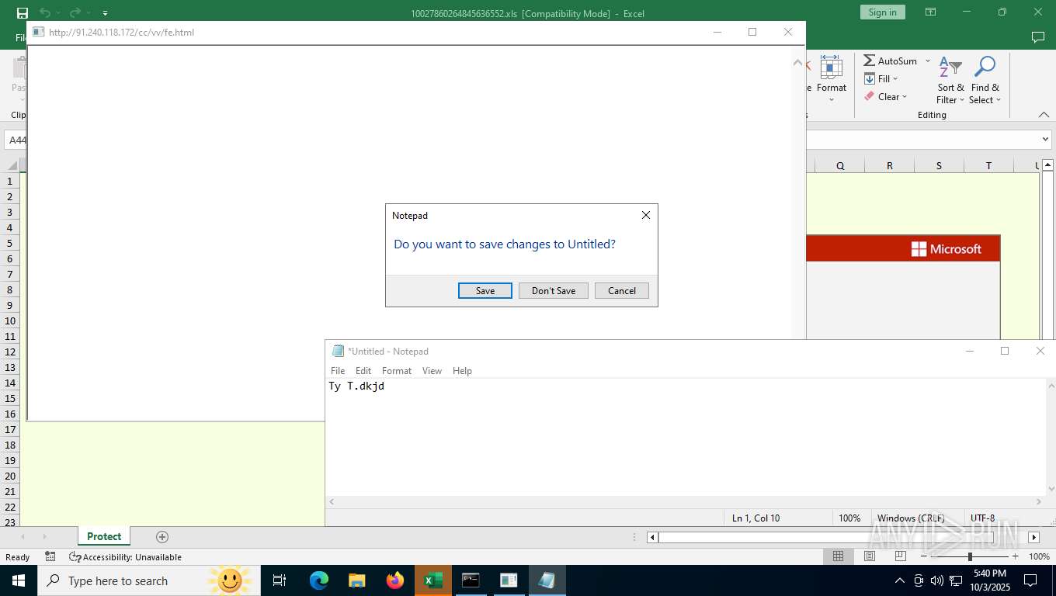This screenshot has width=1056, height=596.
Task: Click Undo in Quick Access Toolbar
Action: pyautogui.click(x=45, y=12)
